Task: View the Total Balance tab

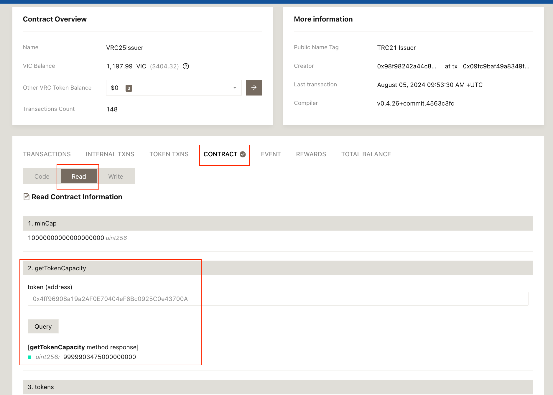Action: [x=366, y=154]
